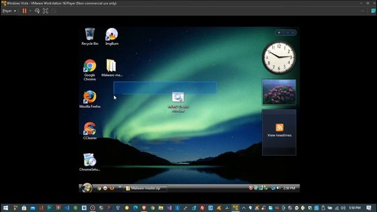Open the host notification center icon
Image resolution: width=377 pixels, height=212 pixels.
[369, 208]
